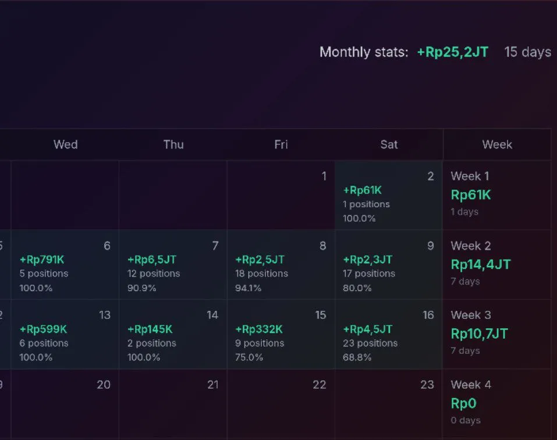
Task: Open the Saturday 2 cell showing +Rp61K
Action: pyautogui.click(x=389, y=195)
